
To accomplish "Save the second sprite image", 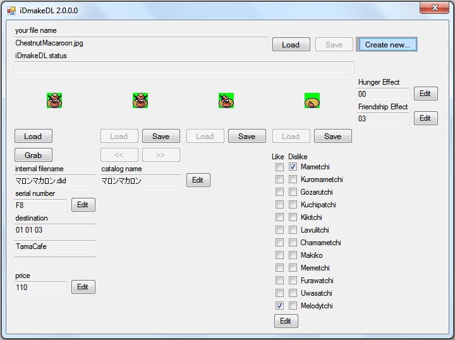I will 161,136.
